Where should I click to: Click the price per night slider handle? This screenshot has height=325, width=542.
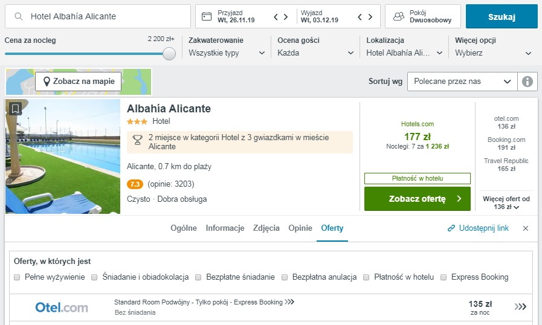click(x=169, y=54)
